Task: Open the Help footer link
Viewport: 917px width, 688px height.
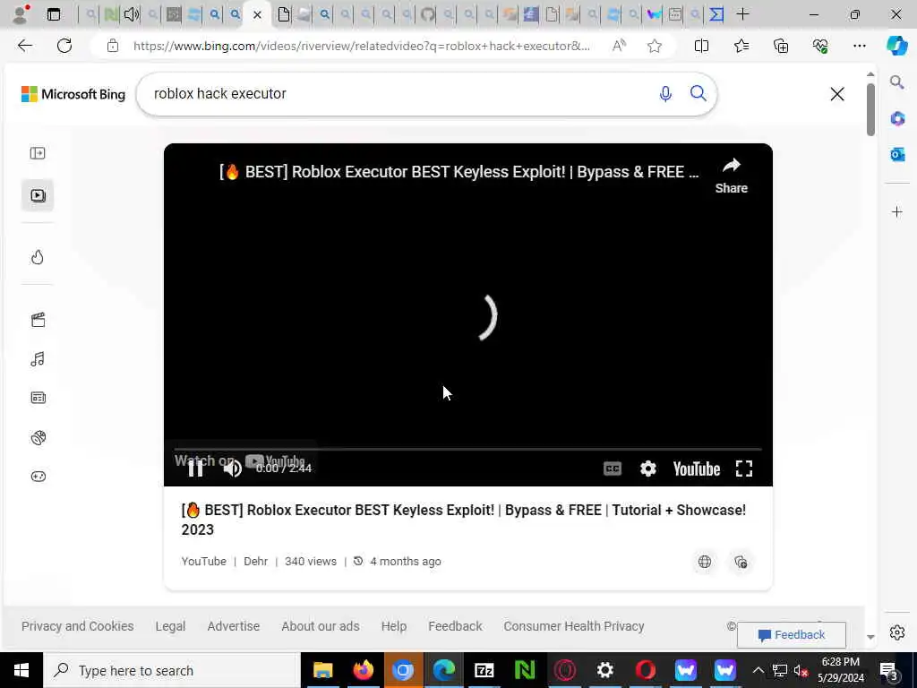Action: point(394,626)
